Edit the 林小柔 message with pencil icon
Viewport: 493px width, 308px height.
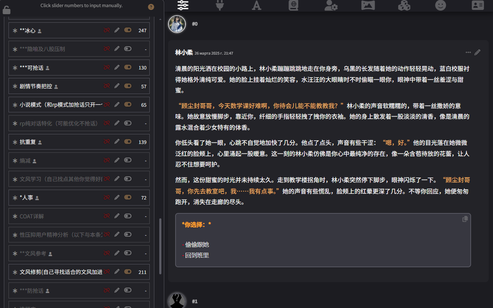(x=477, y=52)
